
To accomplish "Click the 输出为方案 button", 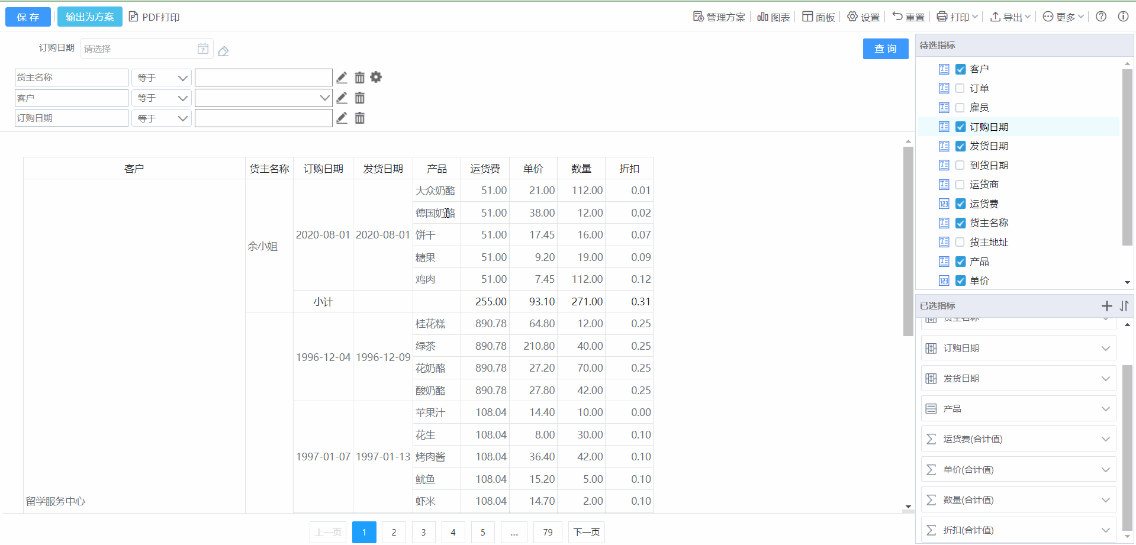I will (89, 17).
